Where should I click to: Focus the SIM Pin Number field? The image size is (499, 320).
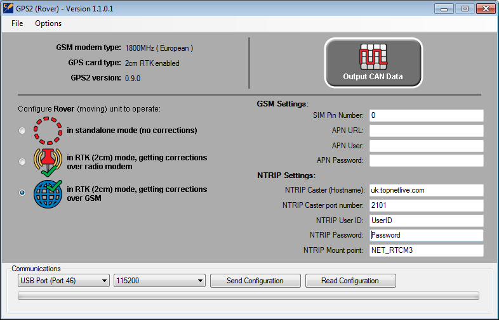(x=426, y=115)
